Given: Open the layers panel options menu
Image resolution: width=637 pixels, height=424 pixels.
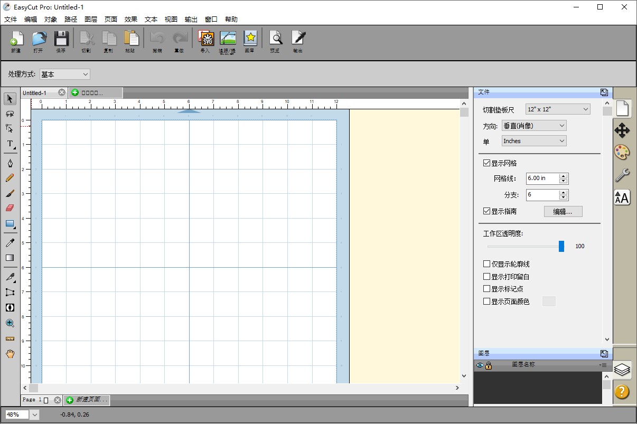Looking at the screenshot, I should pos(603,365).
